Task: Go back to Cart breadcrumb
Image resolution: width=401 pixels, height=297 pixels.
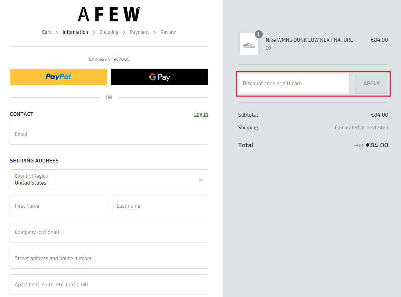Action: pyautogui.click(x=46, y=32)
